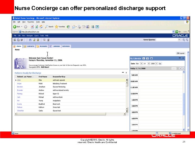Open the browser Search pane
195x146 pixels.
49,27
